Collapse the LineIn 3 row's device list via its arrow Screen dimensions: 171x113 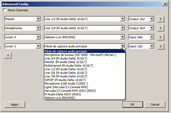[x=122, y=46]
